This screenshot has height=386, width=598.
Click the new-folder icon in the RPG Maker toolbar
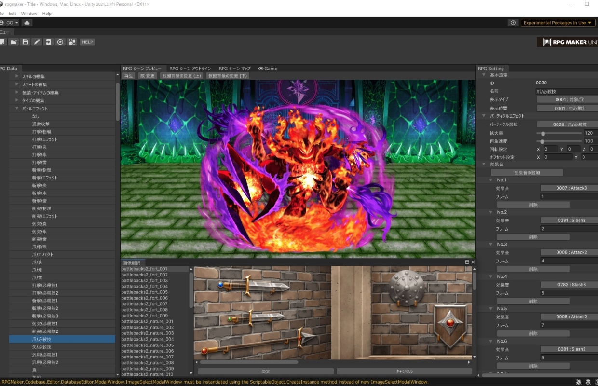(14, 42)
